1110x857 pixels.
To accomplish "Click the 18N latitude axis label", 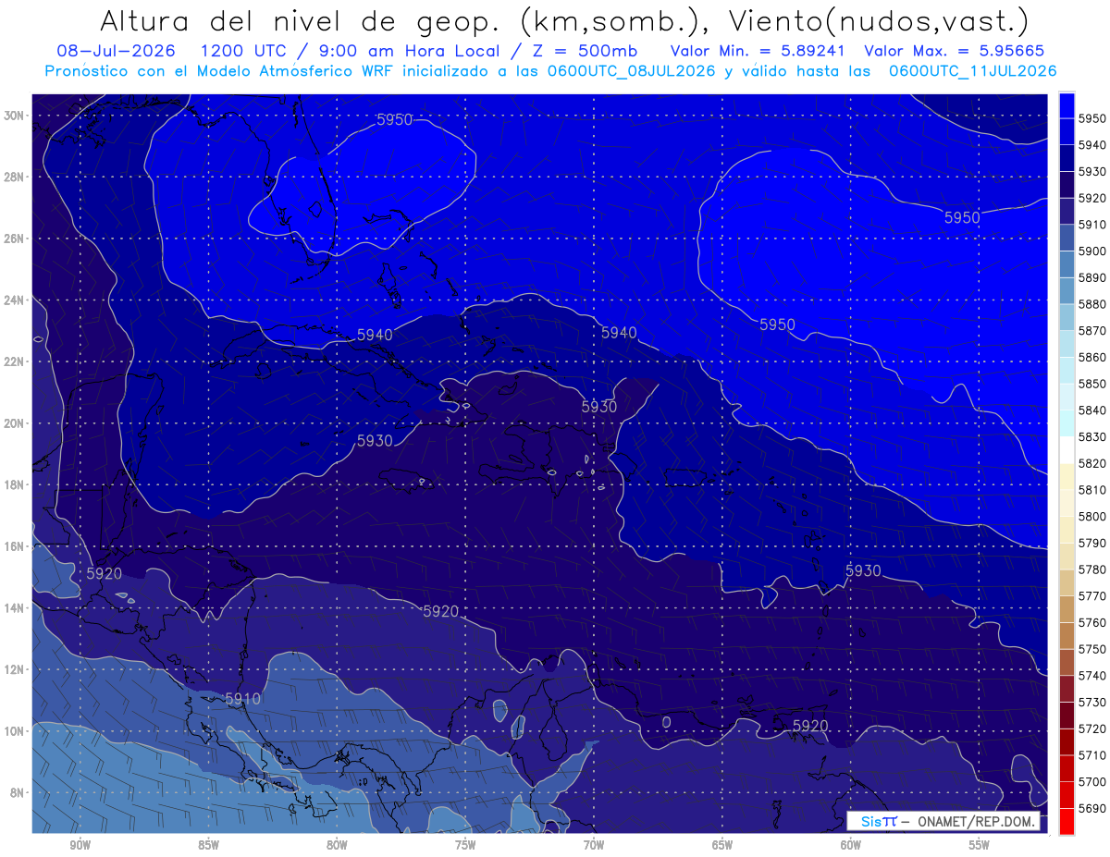I will click(x=13, y=484).
